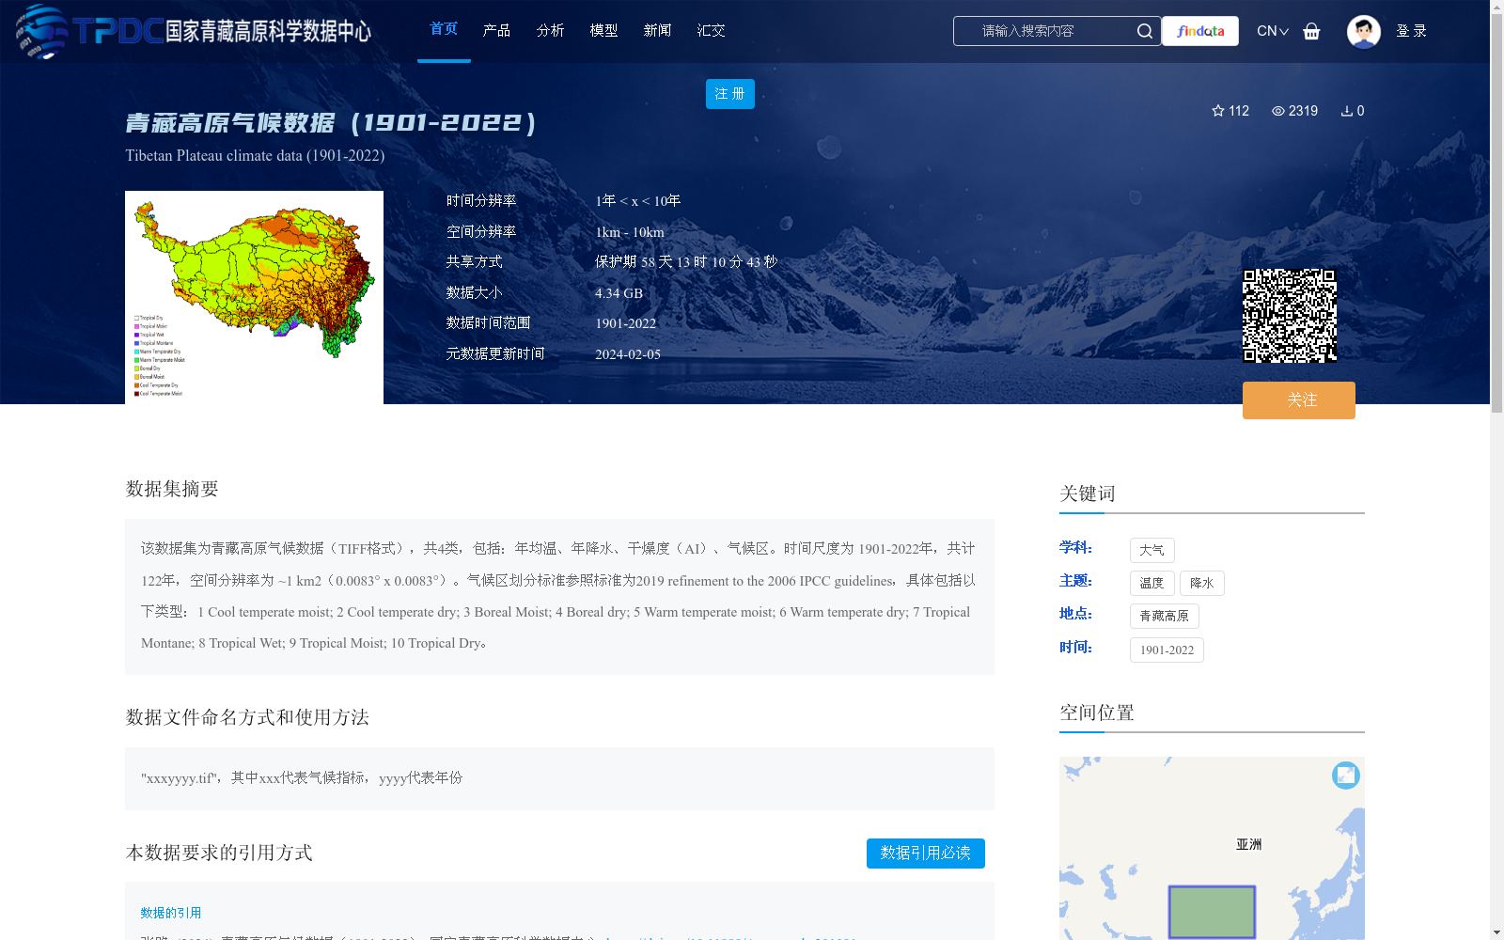
Task: Expand the CN language dropdown
Action: coord(1272,31)
